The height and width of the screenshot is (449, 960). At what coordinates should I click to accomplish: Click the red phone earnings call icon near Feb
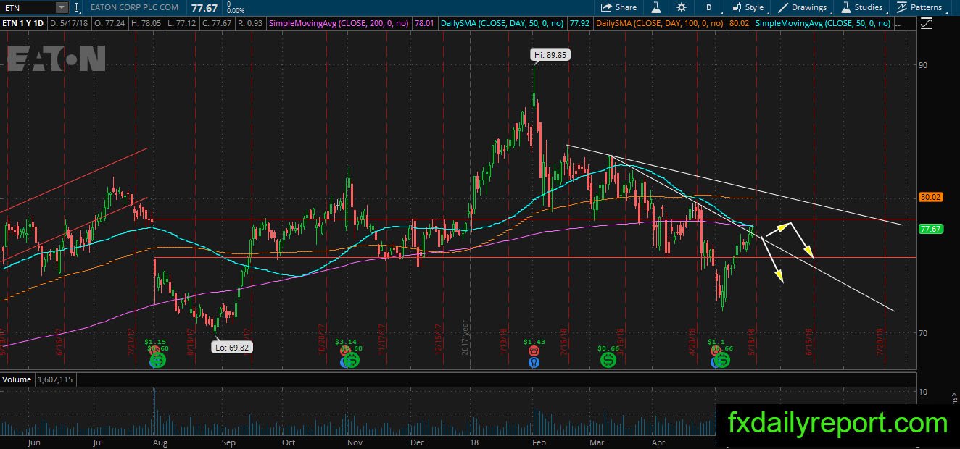(x=534, y=351)
